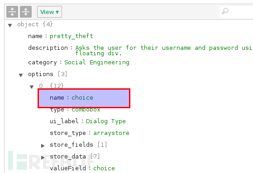Screen dimensions: 253x173
Task: Select the pretty_theft name value
Action: click(x=72, y=36)
